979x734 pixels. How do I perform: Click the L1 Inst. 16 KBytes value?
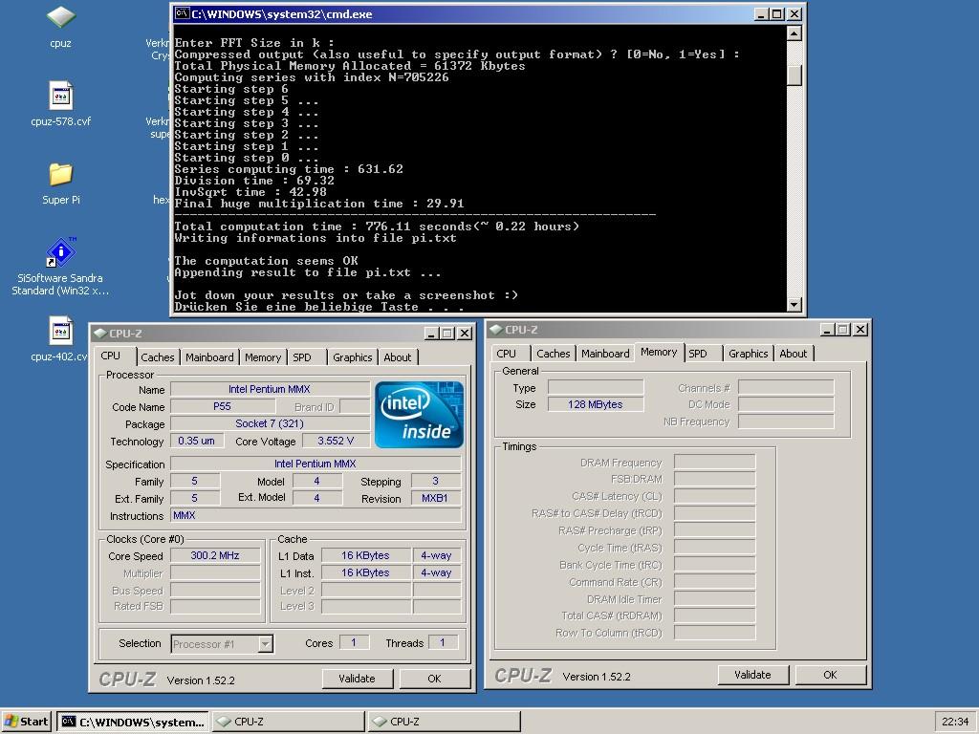click(365, 572)
